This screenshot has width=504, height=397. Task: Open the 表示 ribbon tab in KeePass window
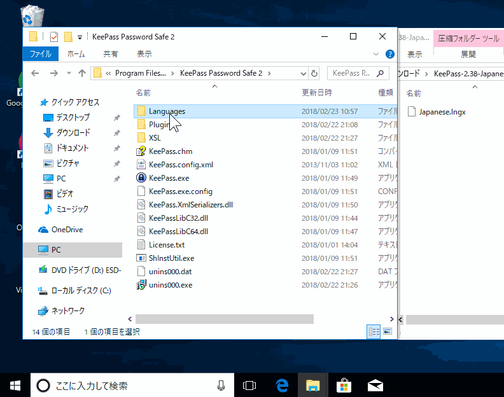[x=144, y=54]
